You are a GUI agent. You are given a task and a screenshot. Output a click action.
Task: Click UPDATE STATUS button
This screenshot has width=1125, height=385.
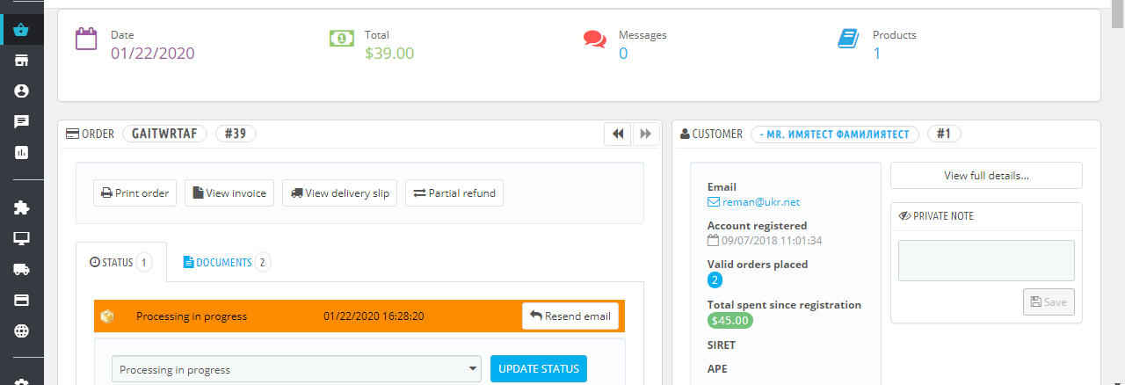tap(539, 369)
